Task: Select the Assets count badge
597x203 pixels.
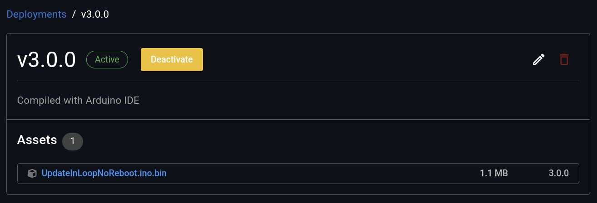Action: (x=73, y=141)
